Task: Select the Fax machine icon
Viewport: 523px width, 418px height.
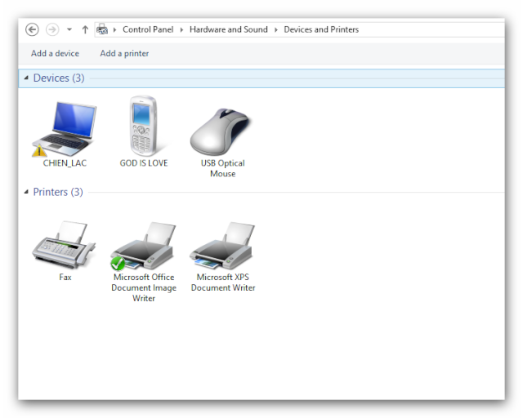Action: tap(64, 245)
